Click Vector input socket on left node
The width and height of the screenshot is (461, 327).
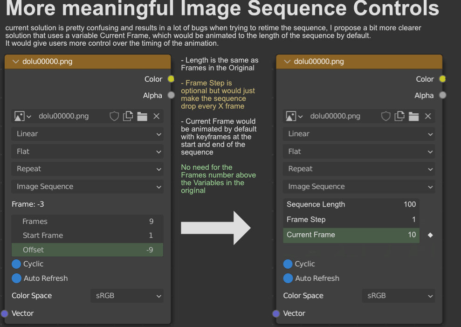click(x=5, y=313)
